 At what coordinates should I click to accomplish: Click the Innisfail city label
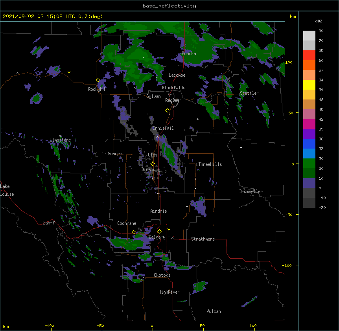[x=163, y=128]
